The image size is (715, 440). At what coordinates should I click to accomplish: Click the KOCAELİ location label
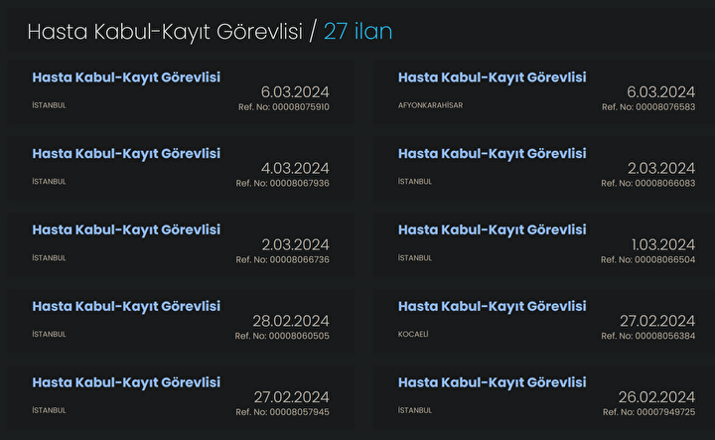(413, 334)
